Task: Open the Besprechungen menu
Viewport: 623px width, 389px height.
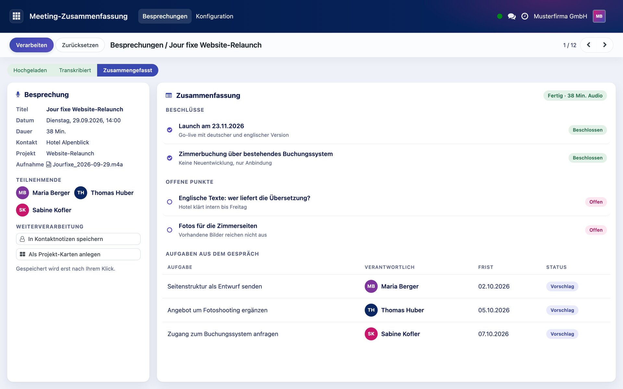Action: pos(165,16)
